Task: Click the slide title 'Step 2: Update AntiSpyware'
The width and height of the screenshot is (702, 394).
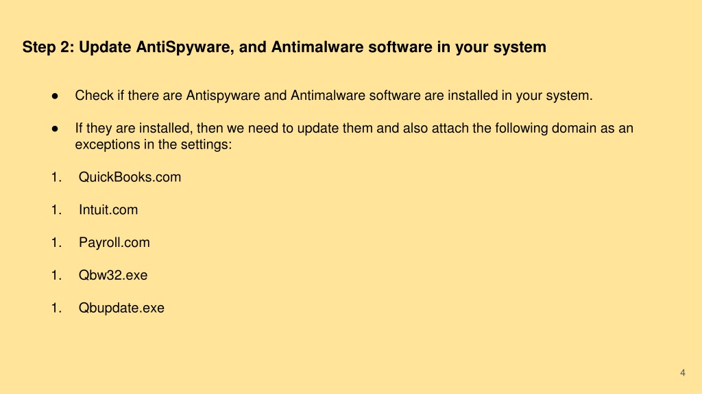Action: [x=285, y=47]
